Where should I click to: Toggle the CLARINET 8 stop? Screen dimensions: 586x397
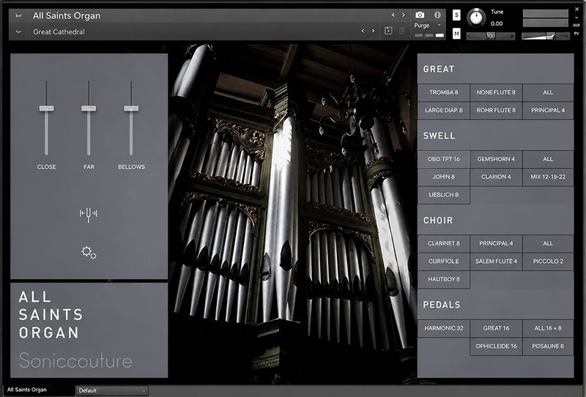[444, 243]
